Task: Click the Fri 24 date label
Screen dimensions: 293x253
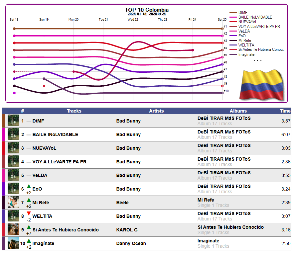Action: point(192,19)
